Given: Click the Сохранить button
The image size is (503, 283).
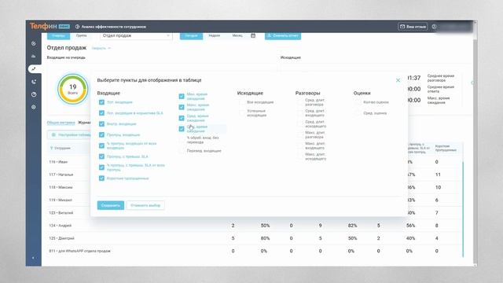Looking at the screenshot, I should [111, 205].
